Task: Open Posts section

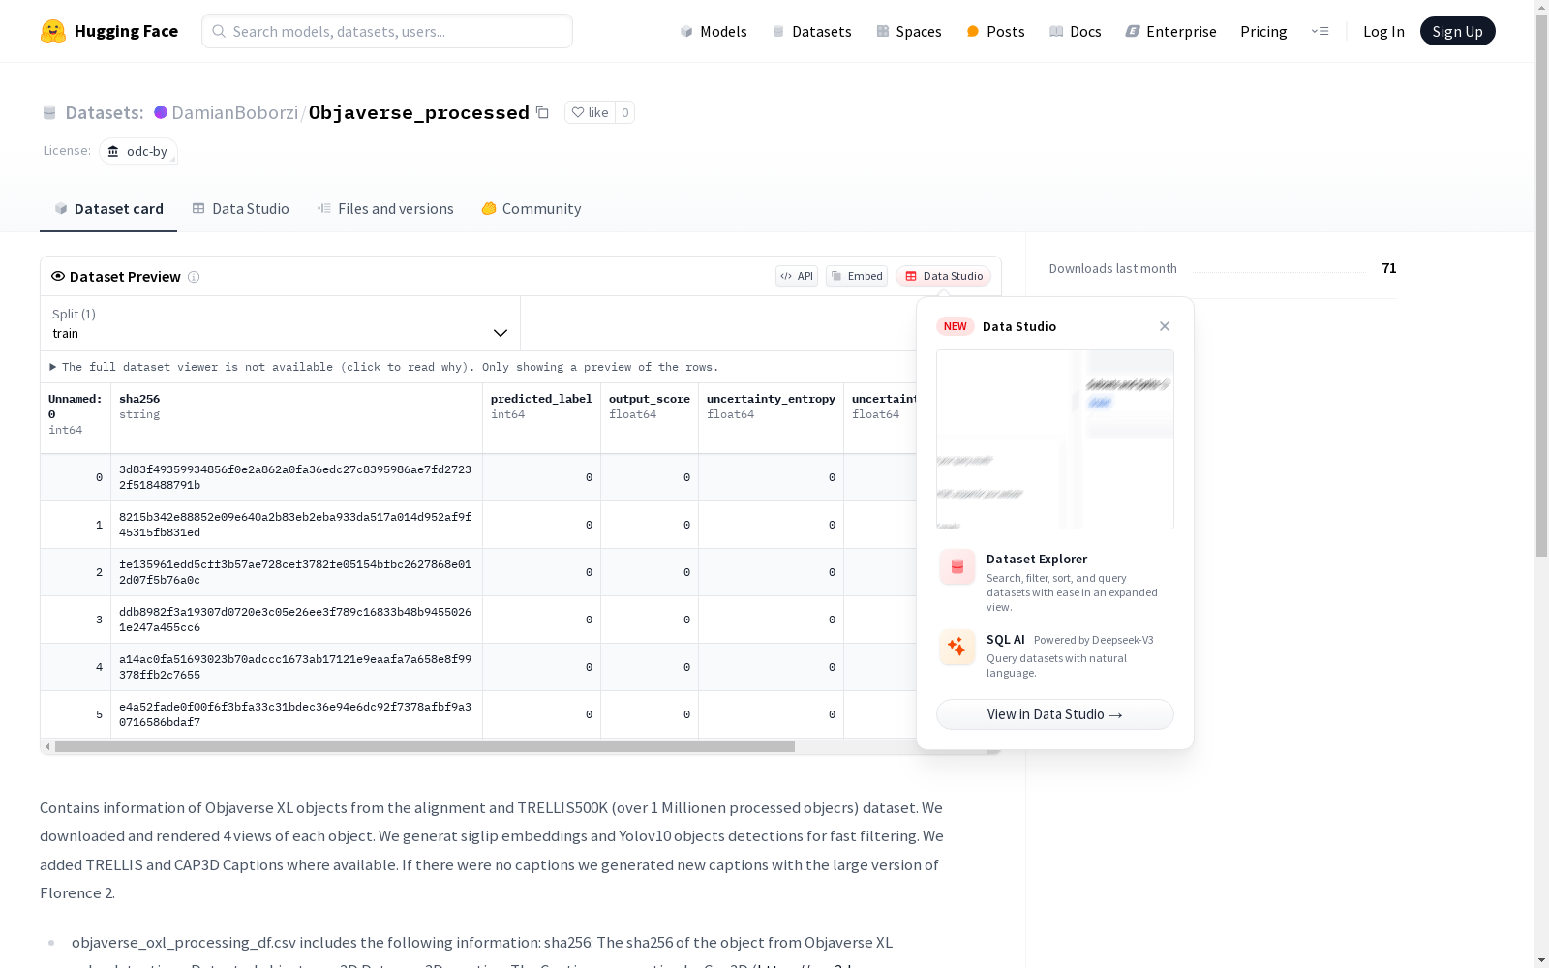Action: (x=995, y=31)
